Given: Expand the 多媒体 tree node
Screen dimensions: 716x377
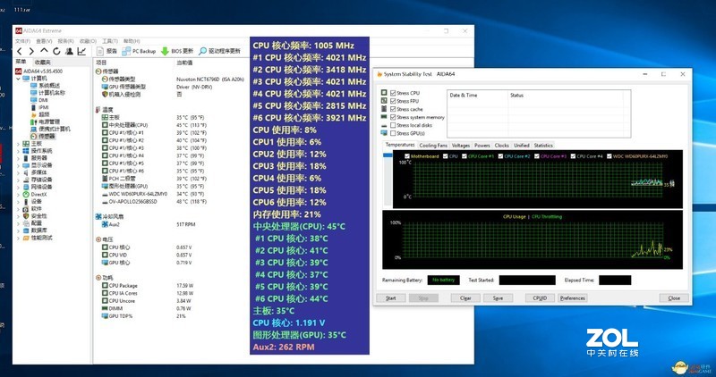Looking at the screenshot, I should click(18, 172).
